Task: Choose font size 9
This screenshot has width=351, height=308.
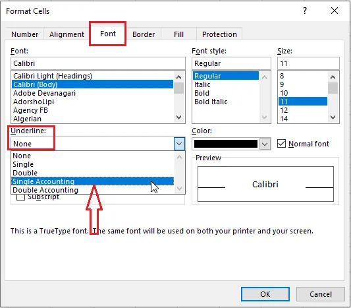Action: 303,84
